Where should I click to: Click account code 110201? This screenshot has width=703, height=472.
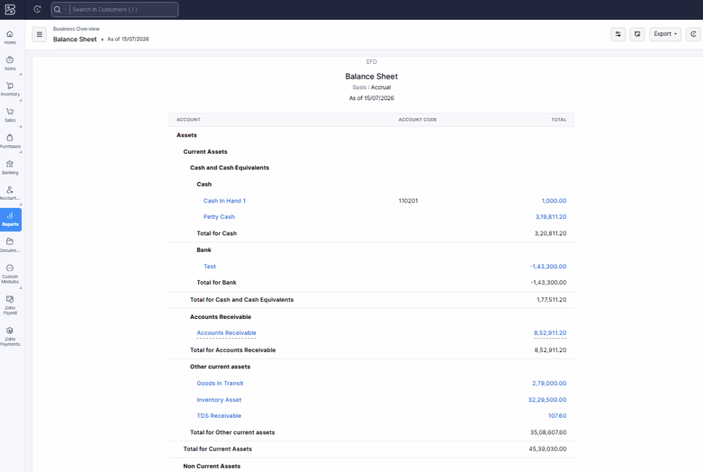point(408,200)
